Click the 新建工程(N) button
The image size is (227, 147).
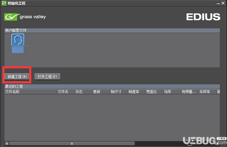(17, 77)
